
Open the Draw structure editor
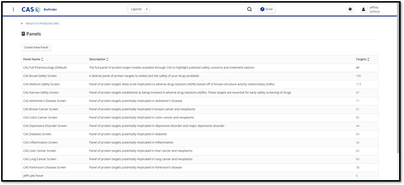[266, 9]
